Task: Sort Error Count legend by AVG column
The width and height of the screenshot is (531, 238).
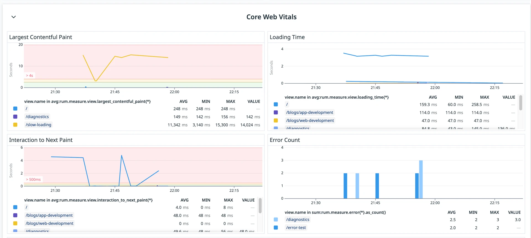Action: [451, 212]
